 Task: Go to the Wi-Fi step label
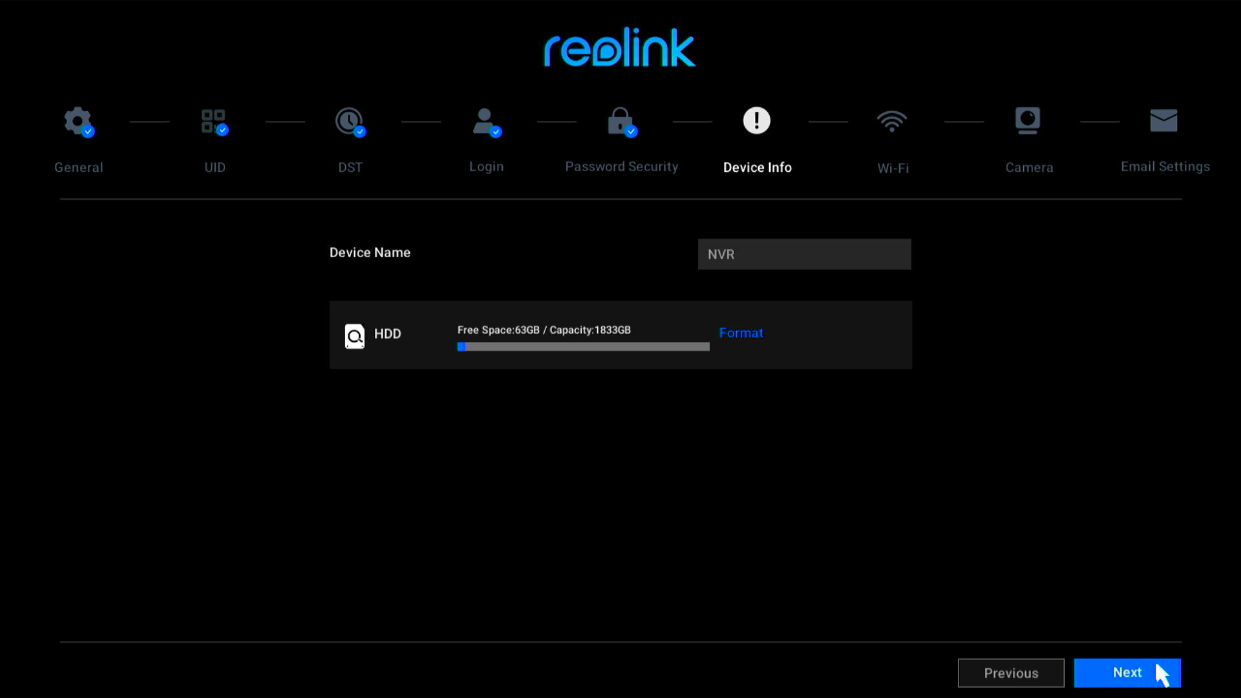coord(893,168)
